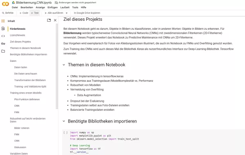Go to Themen in diesem Notebook entry

coord(25,48)
